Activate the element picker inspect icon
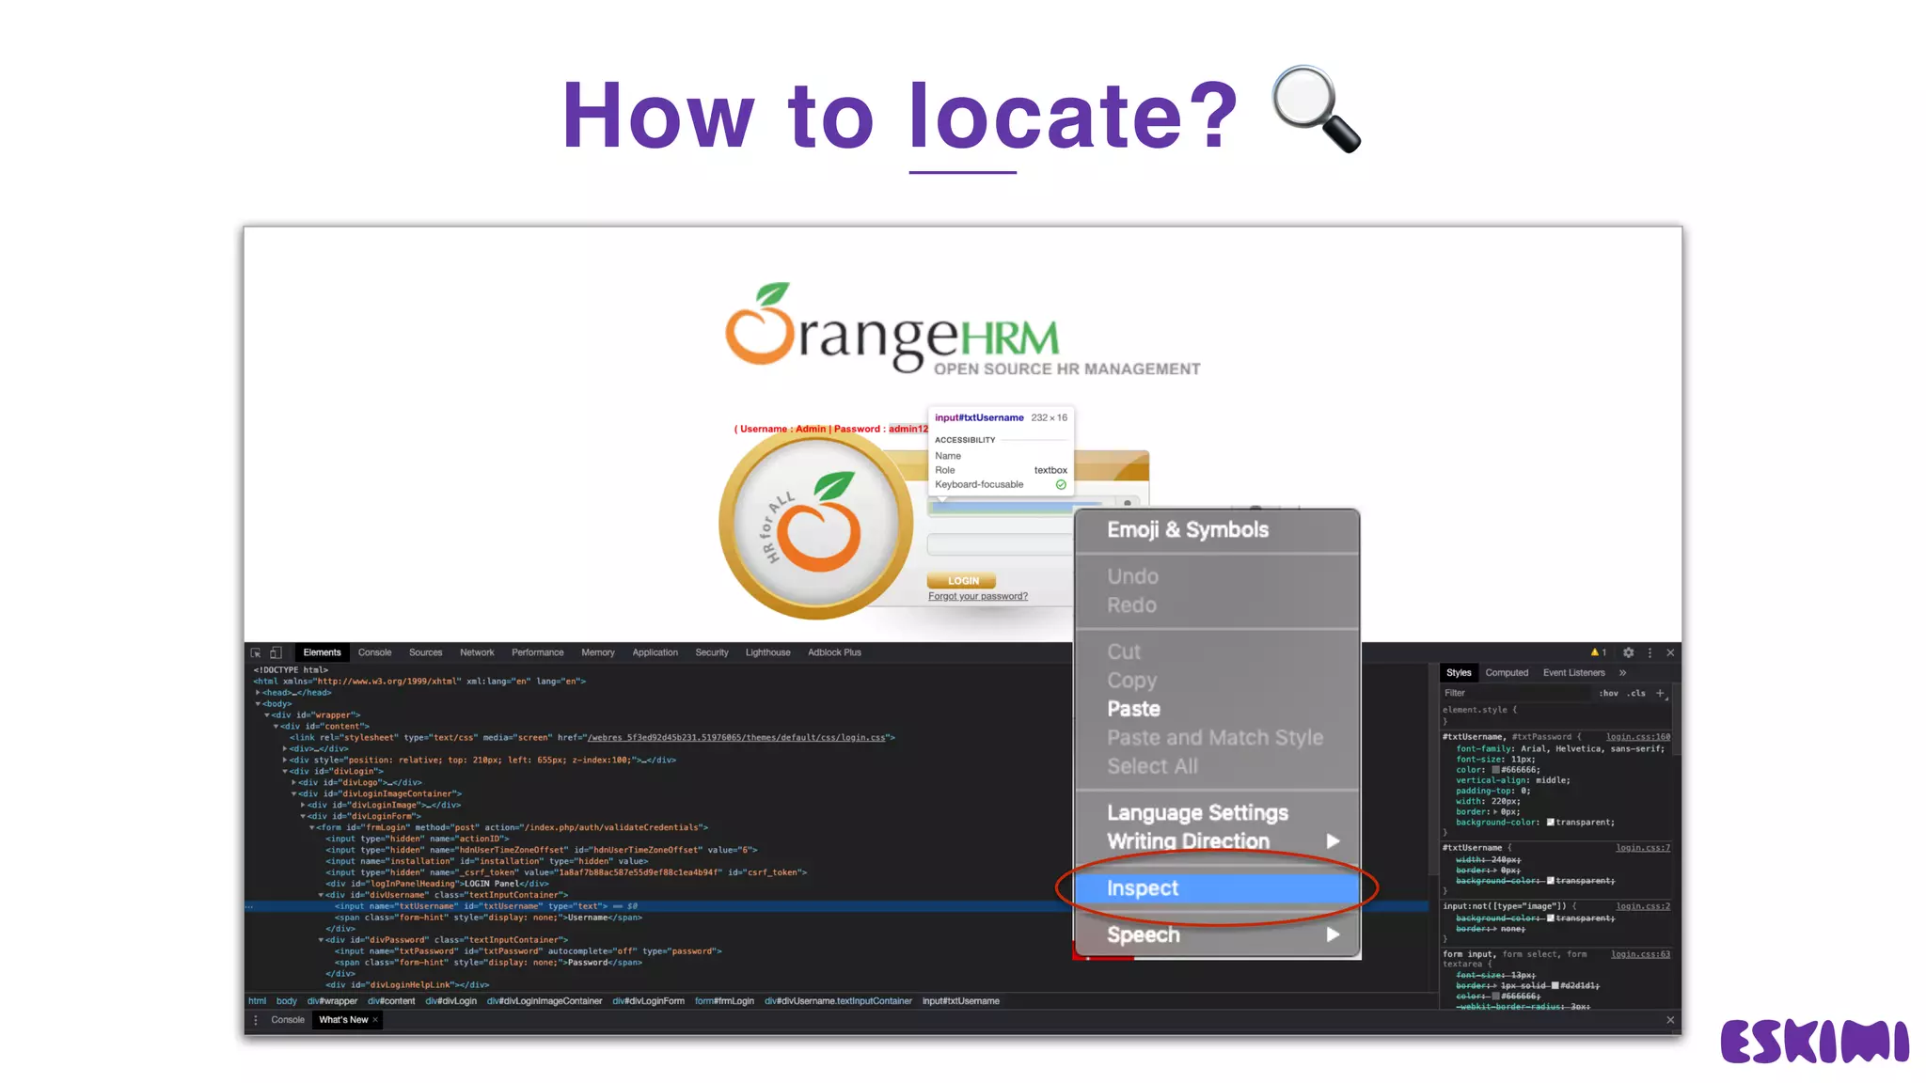 [256, 652]
